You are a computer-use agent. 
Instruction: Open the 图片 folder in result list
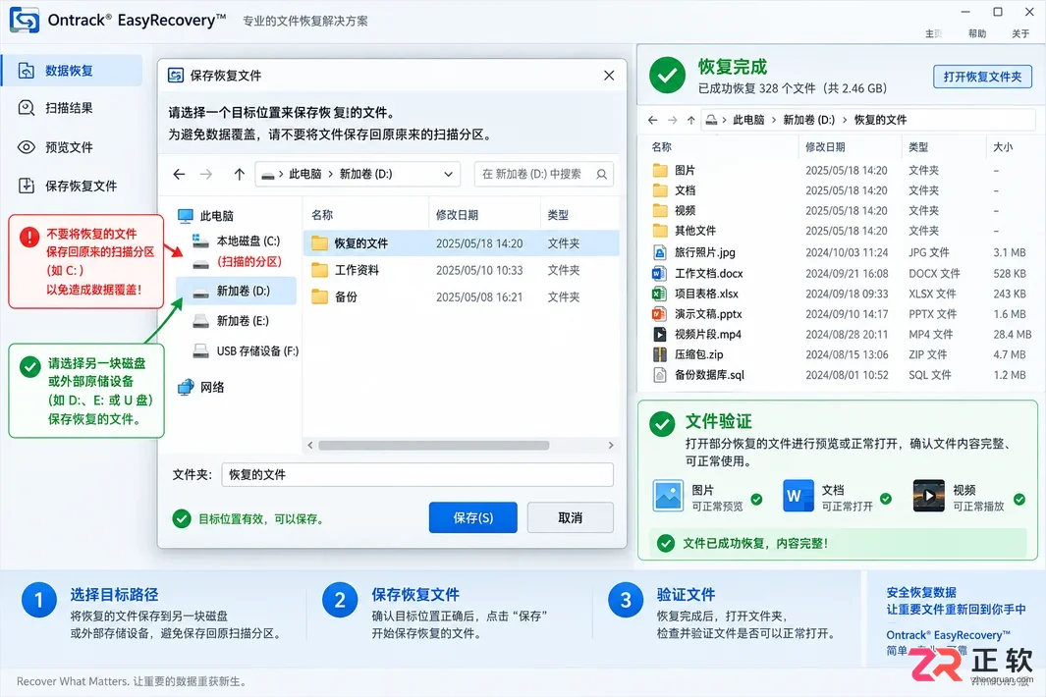pos(674,170)
